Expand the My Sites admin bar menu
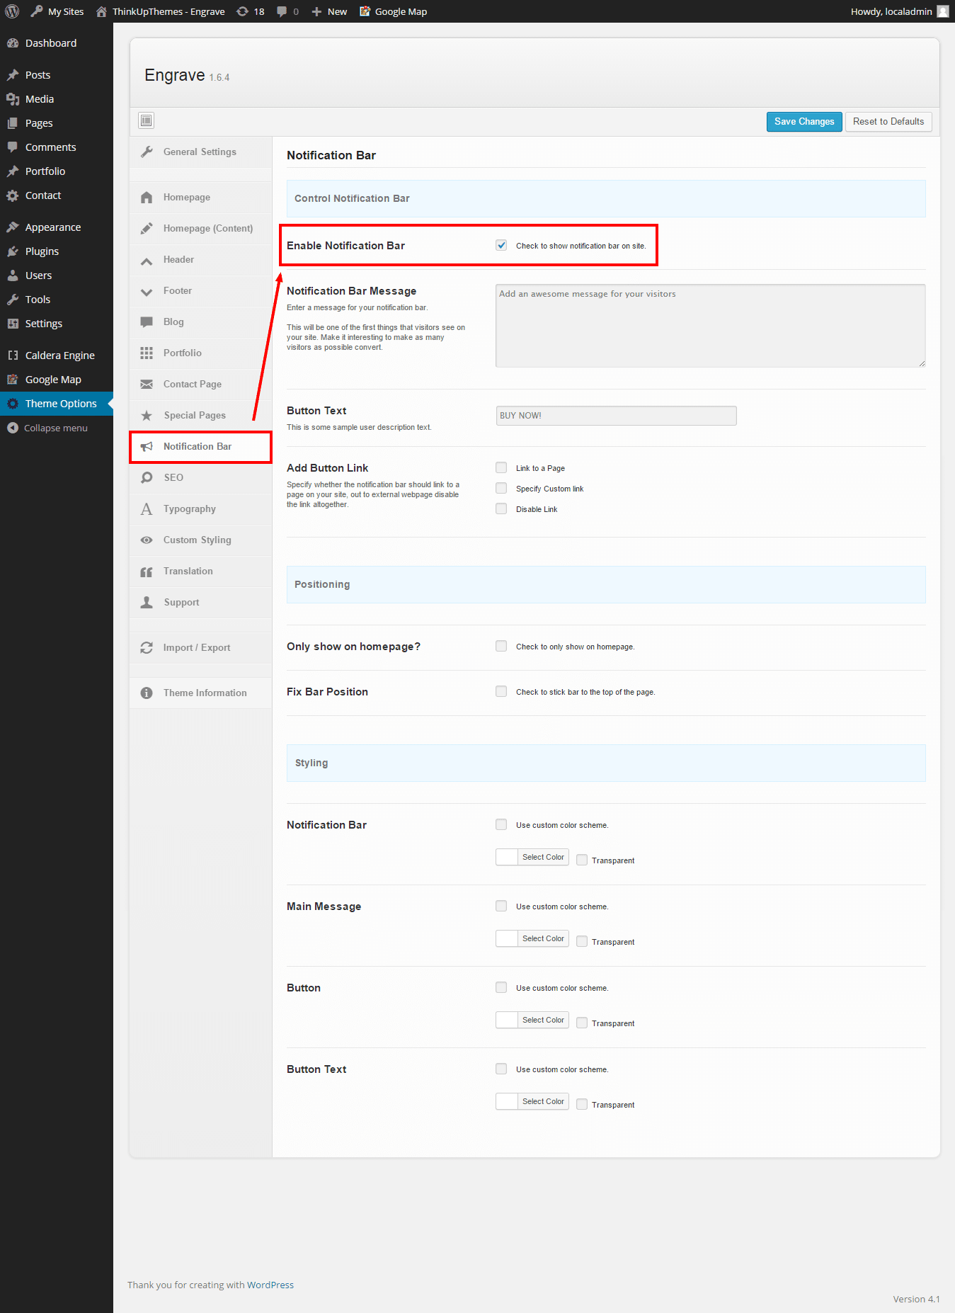 coord(57,11)
